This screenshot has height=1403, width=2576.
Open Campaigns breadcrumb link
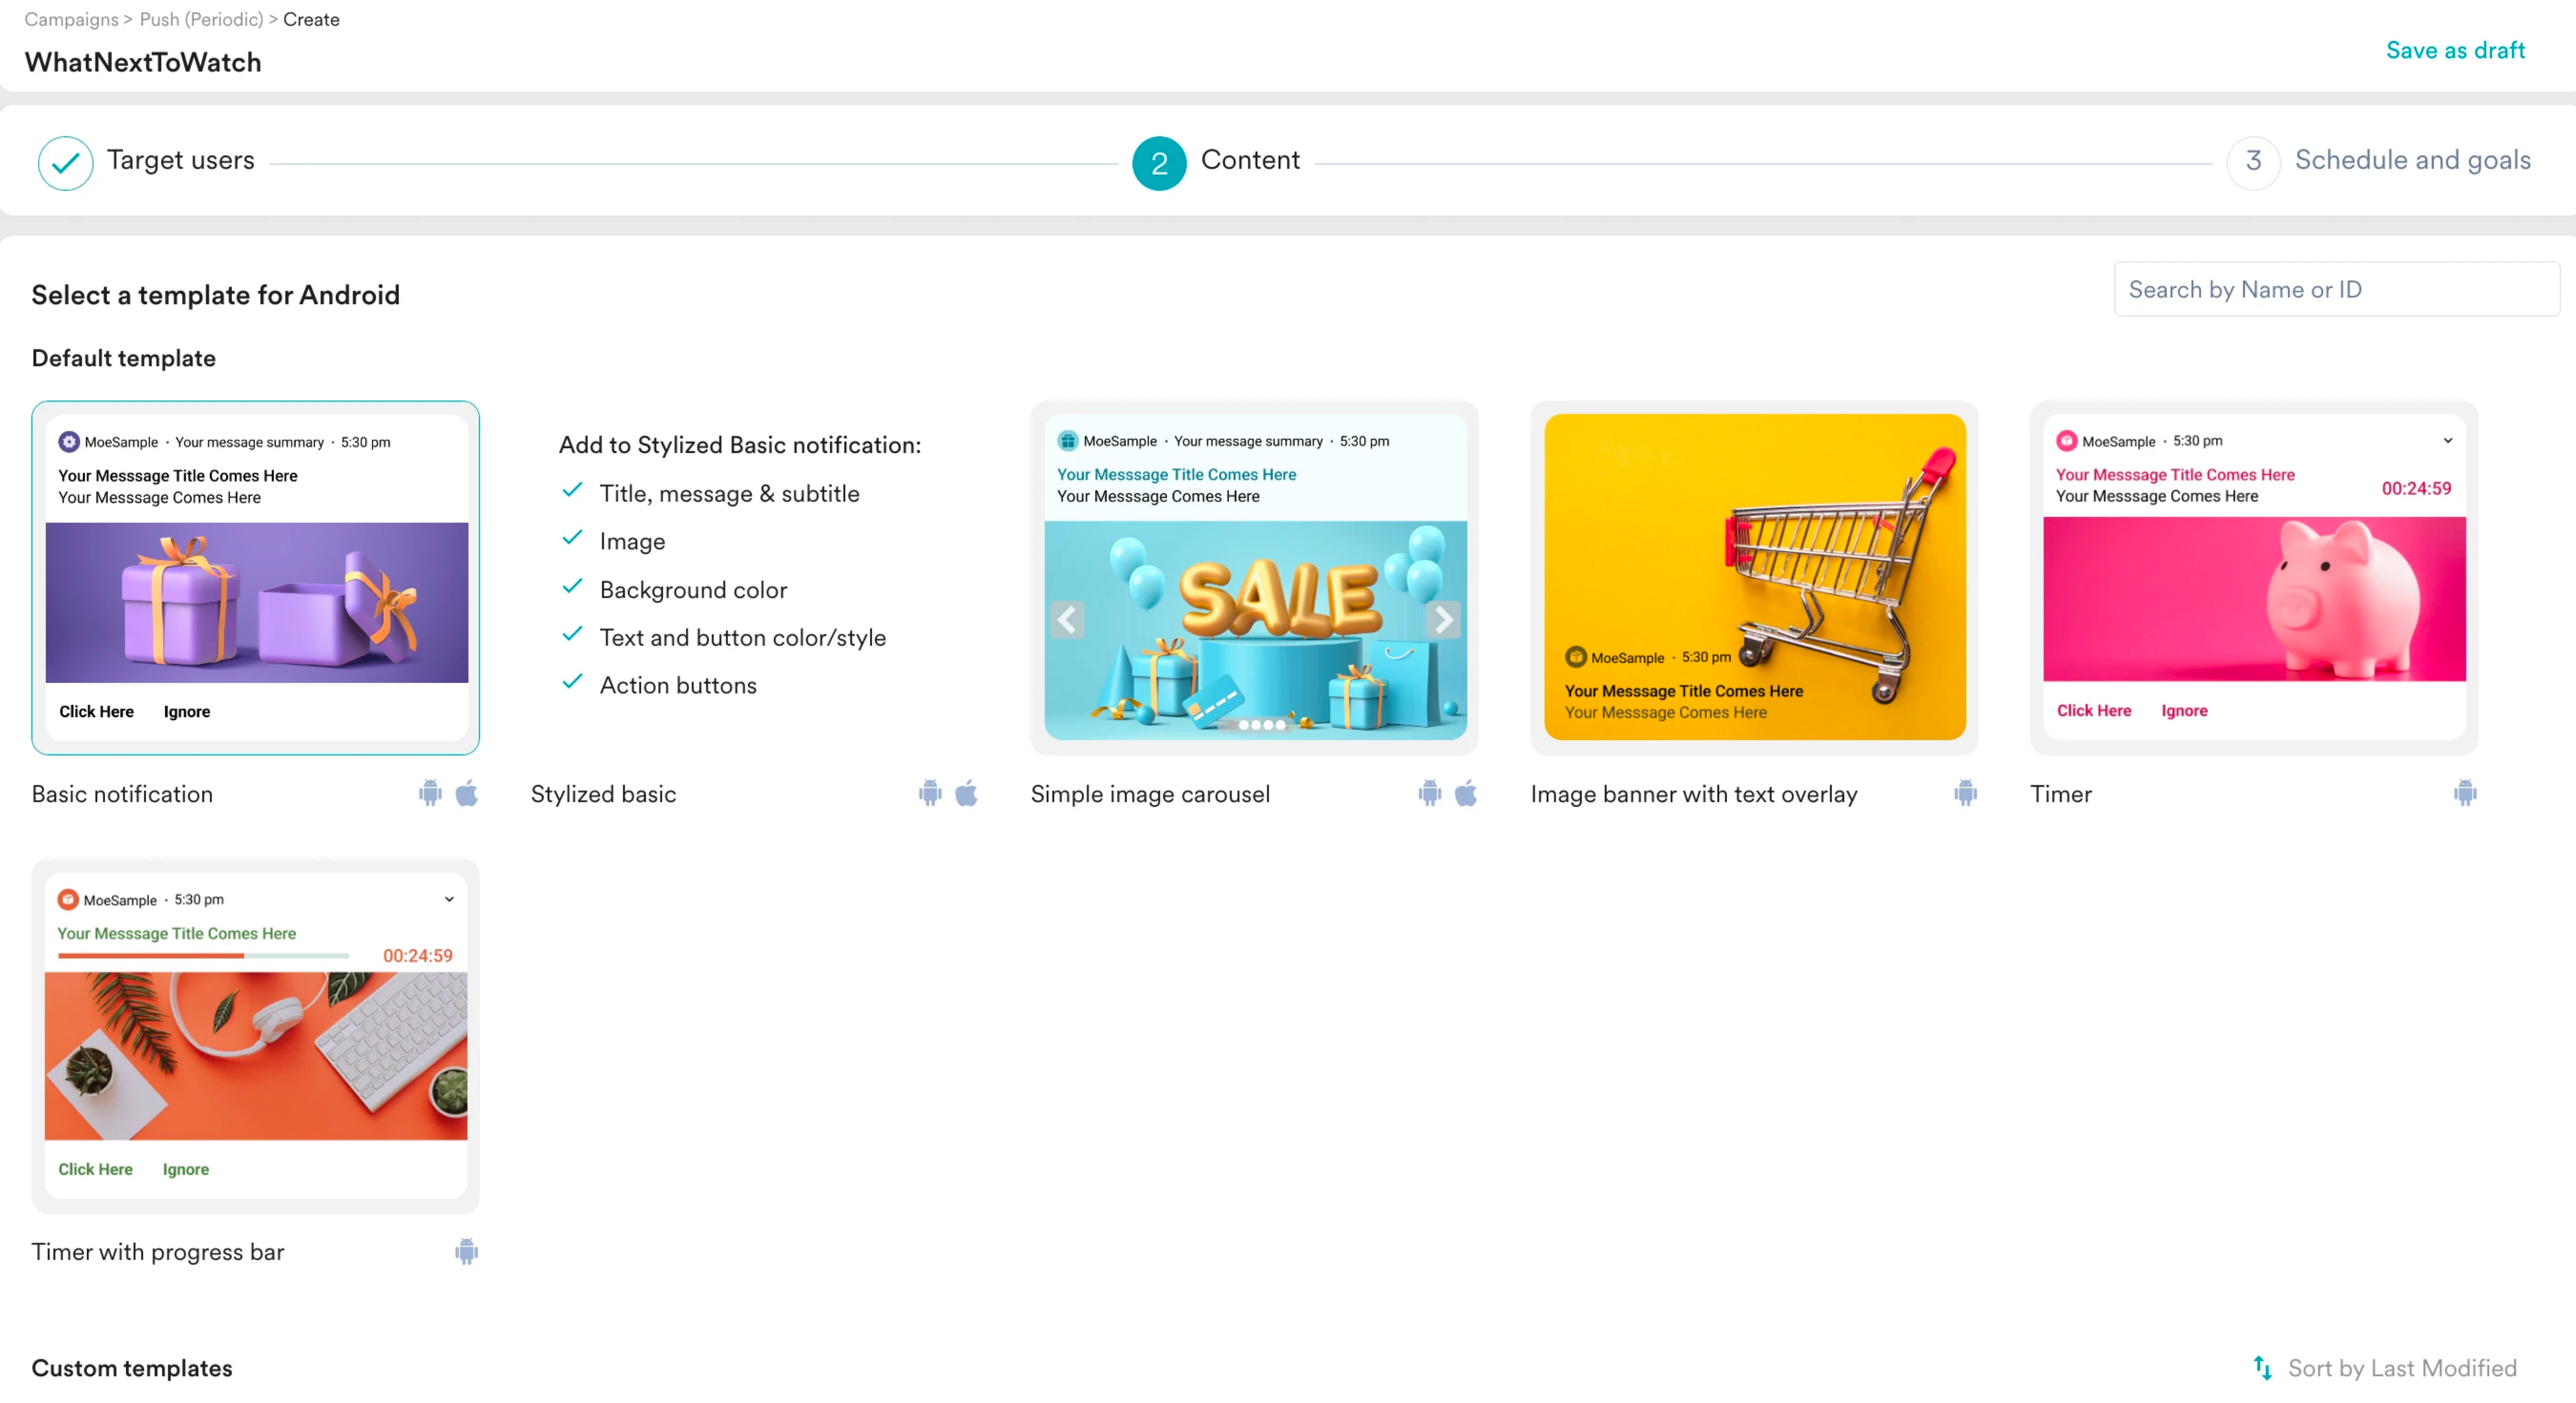pos(71,19)
